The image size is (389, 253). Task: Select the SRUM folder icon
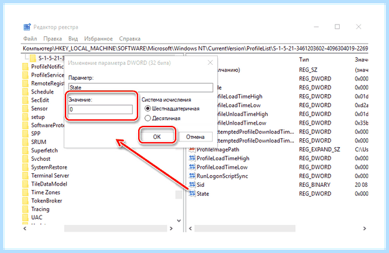25,142
